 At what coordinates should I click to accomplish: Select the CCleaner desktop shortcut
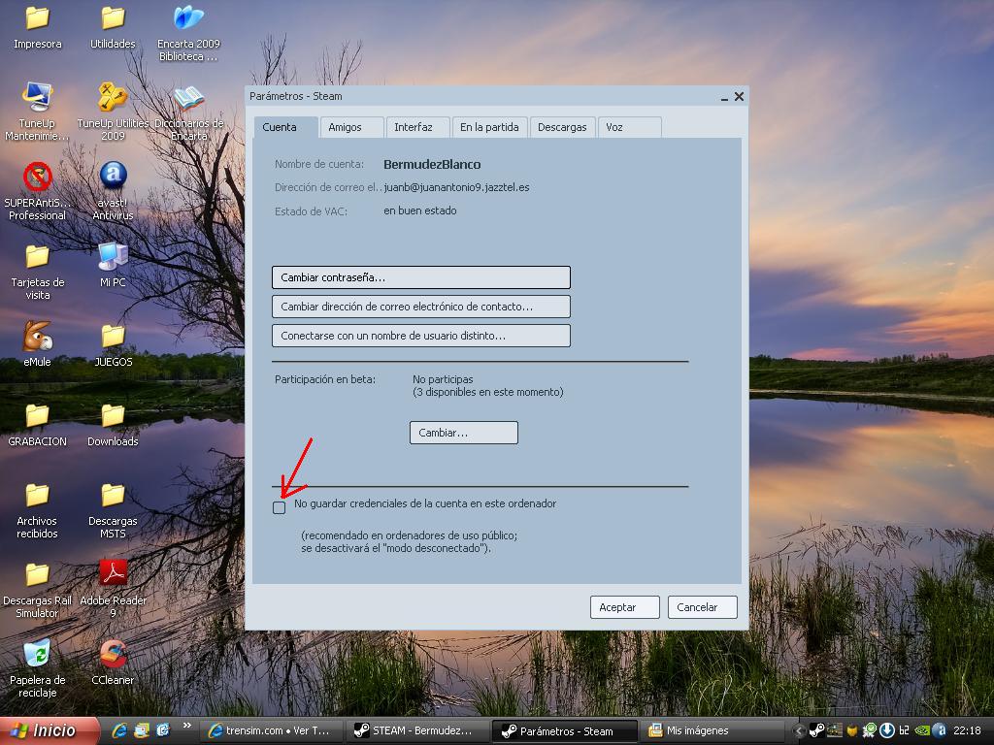[x=113, y=655]
